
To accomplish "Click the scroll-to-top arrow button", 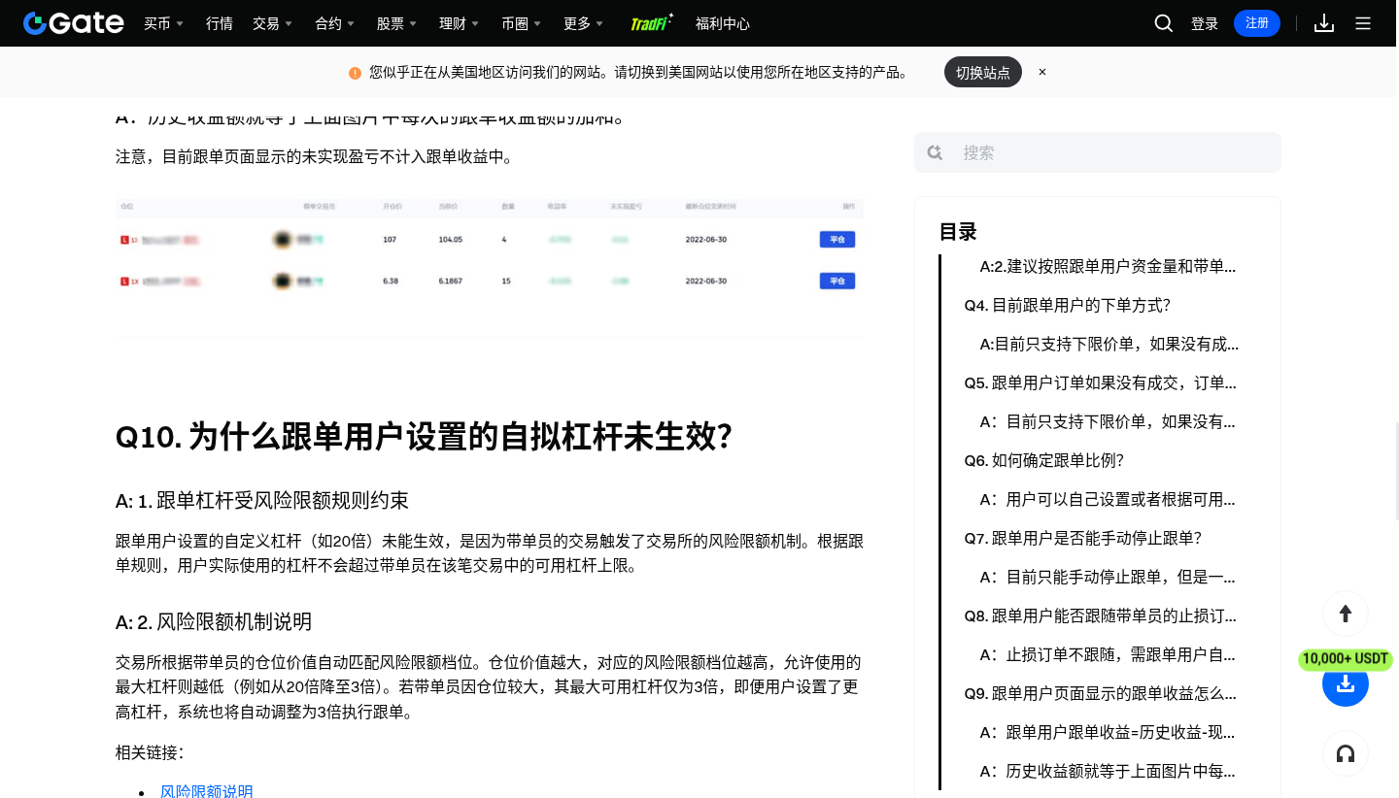I will [x=1346, y=614].
